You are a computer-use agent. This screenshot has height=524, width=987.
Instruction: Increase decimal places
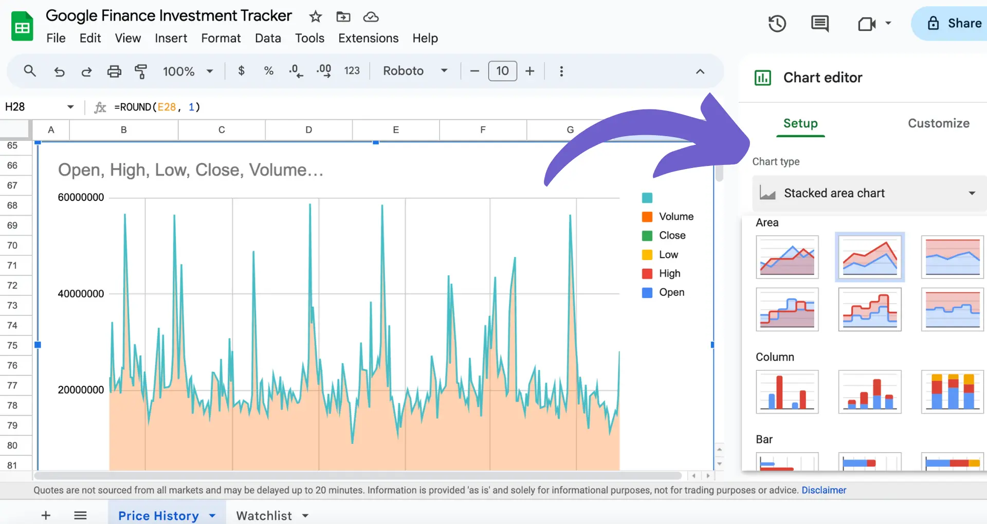[x=323, y=71]
